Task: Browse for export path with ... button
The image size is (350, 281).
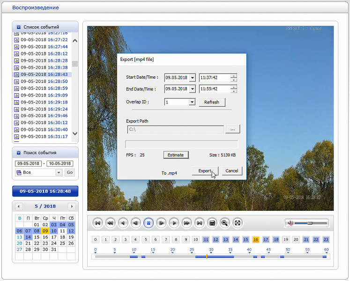Action: pos(233,129)
